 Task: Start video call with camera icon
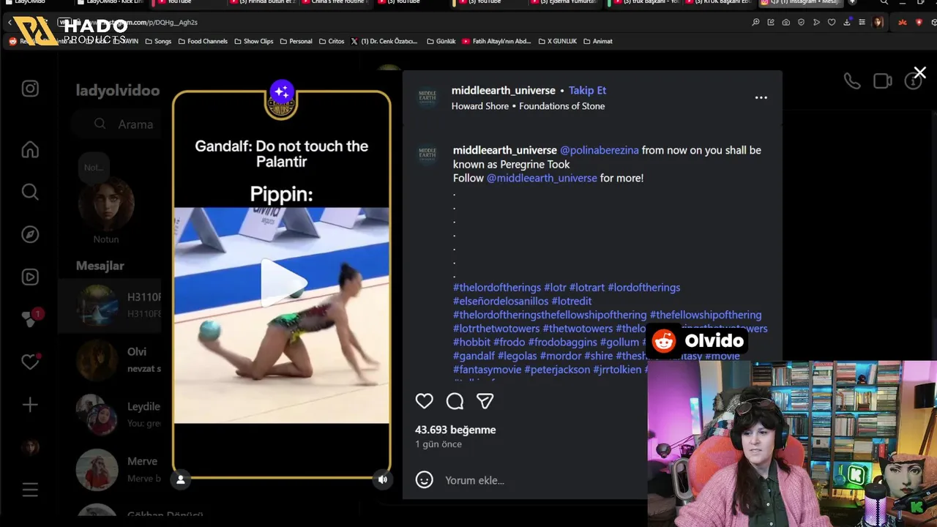point(883,81)
